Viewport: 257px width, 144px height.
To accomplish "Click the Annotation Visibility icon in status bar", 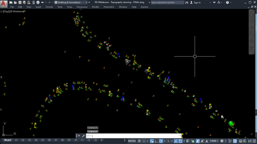I will coord(198,141).
